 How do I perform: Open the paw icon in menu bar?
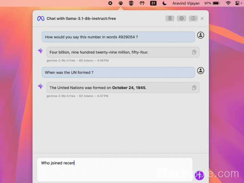[x=121, y=3]
